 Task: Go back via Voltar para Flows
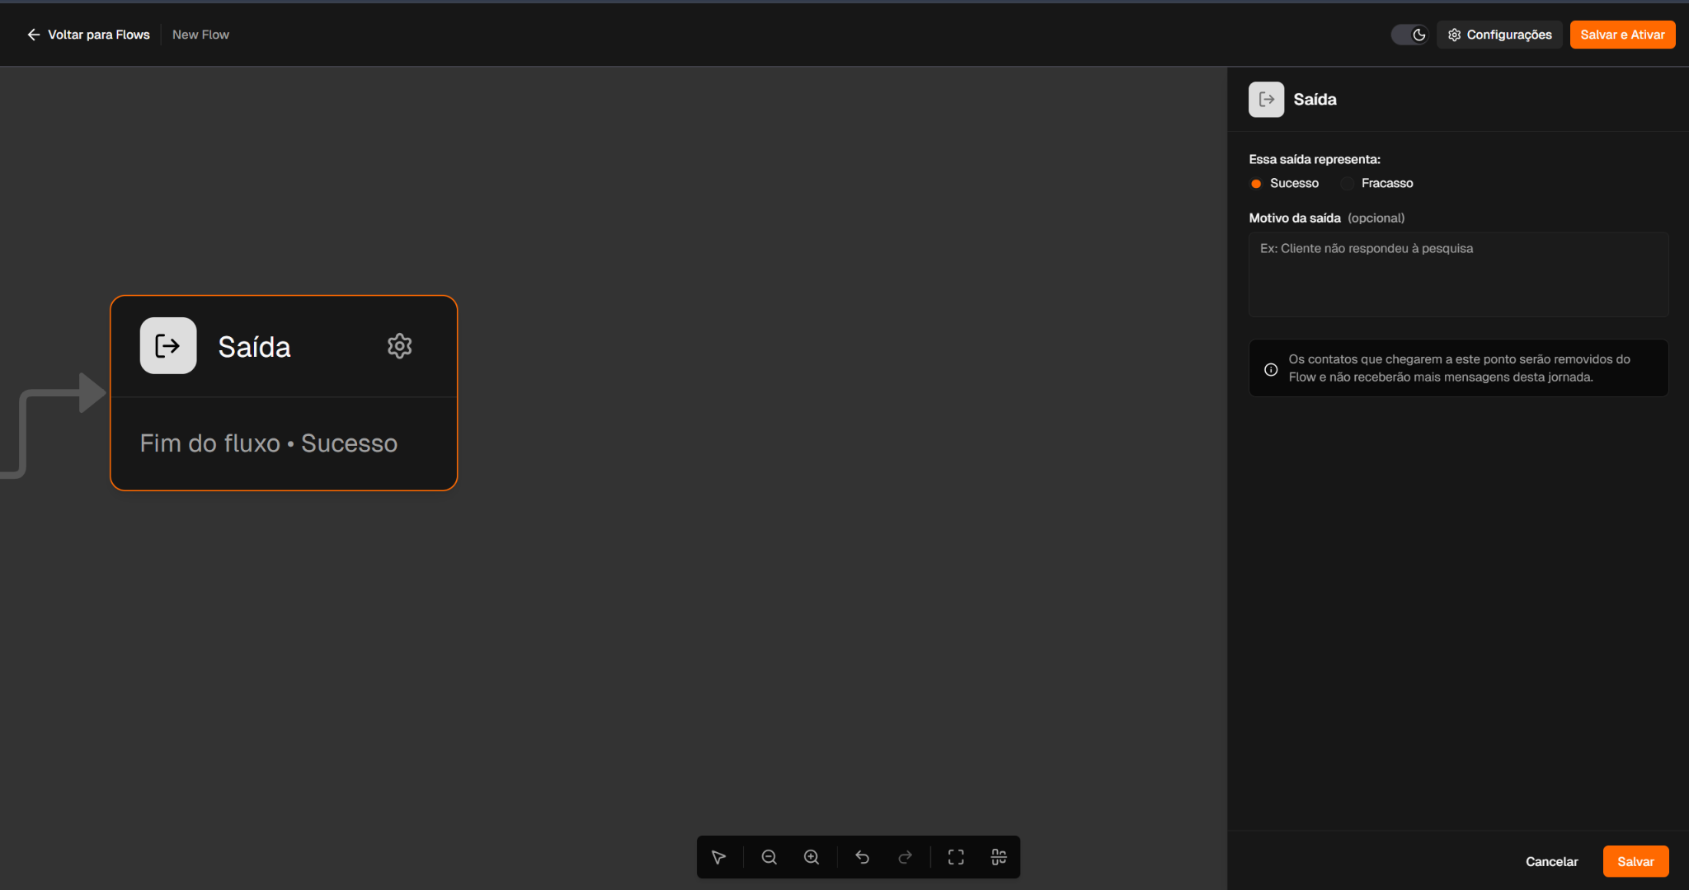pyautogui.click(x=88, y=35)
